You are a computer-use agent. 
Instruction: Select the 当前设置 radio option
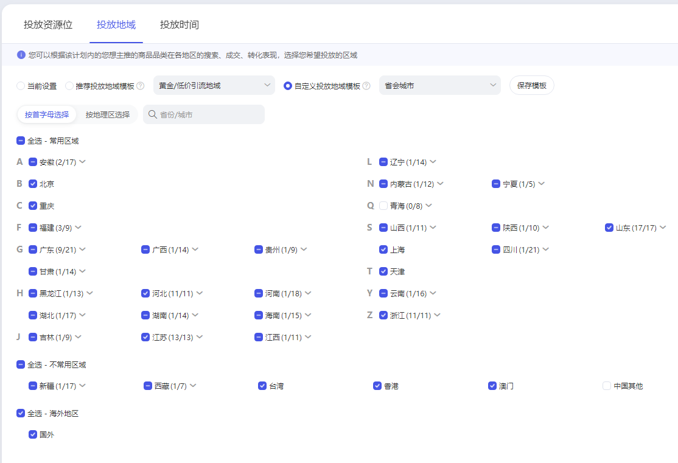21,86
